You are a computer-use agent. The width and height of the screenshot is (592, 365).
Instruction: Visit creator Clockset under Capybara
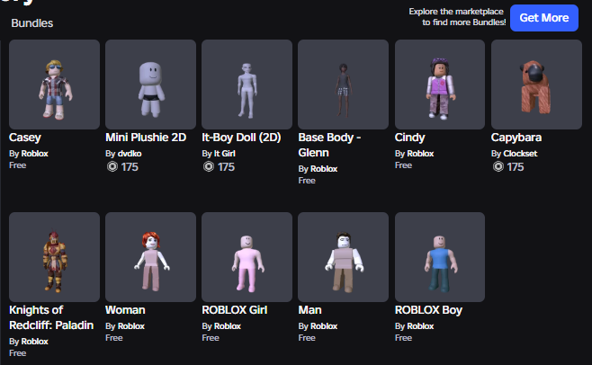pyautogui.click(x=520, y=154)
